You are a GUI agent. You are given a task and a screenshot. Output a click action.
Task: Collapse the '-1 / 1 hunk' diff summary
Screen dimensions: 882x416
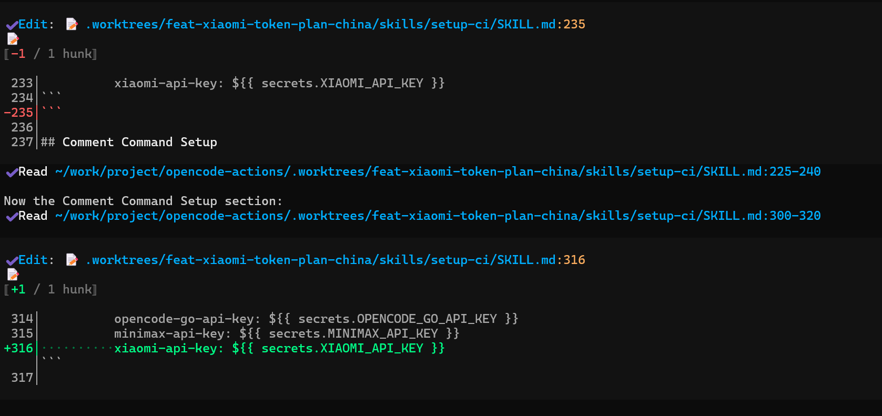50,54
